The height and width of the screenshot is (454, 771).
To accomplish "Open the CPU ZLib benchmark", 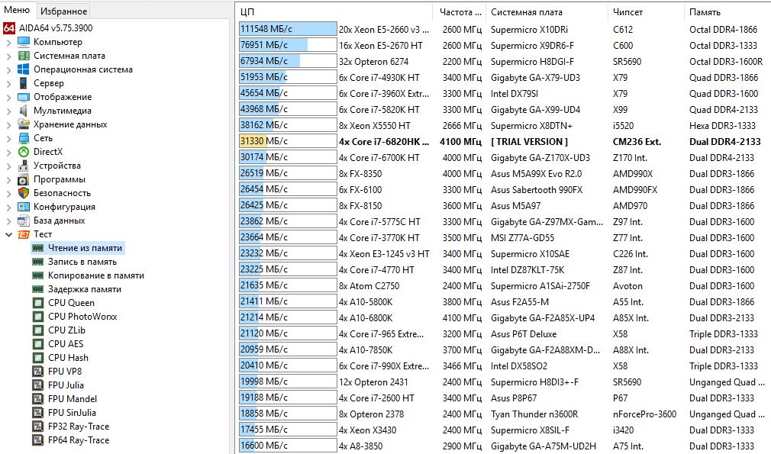I will [x=66, y=330].
